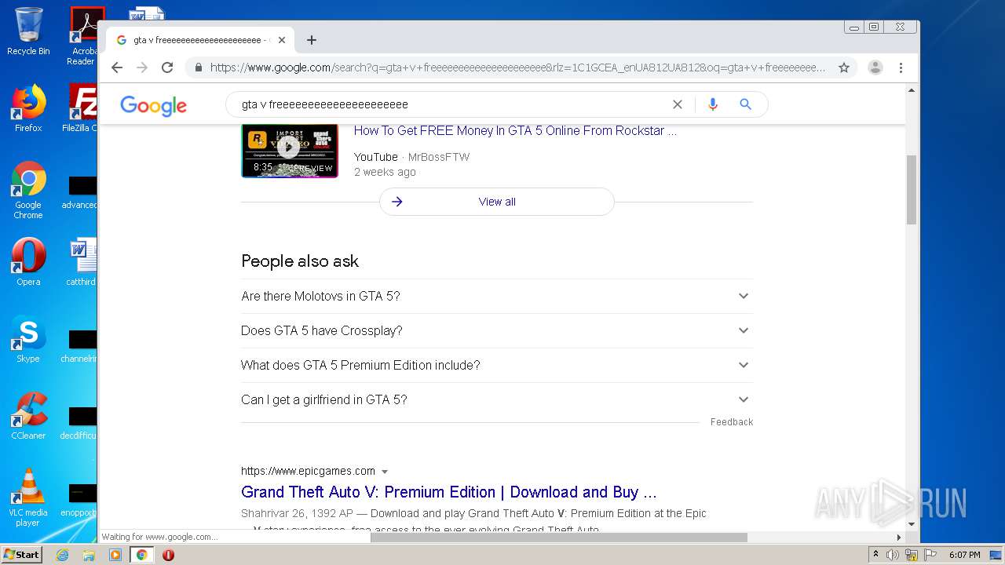Click the volume speaker tray icon

(893, 555)
